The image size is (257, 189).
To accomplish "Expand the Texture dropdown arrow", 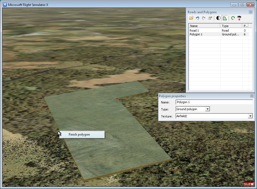I will 250,116.
